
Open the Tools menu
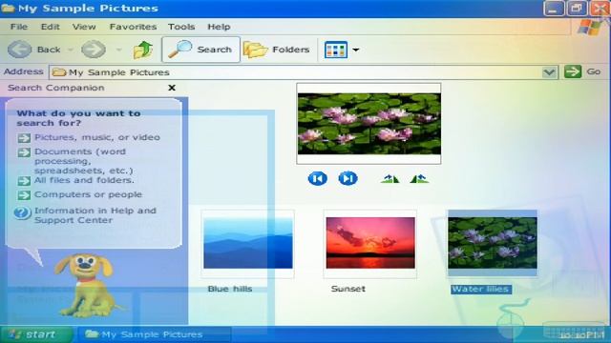[181, 27]
